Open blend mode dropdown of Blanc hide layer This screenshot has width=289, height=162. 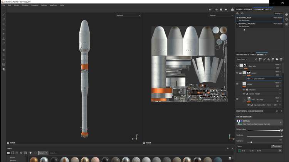(278, 65)
